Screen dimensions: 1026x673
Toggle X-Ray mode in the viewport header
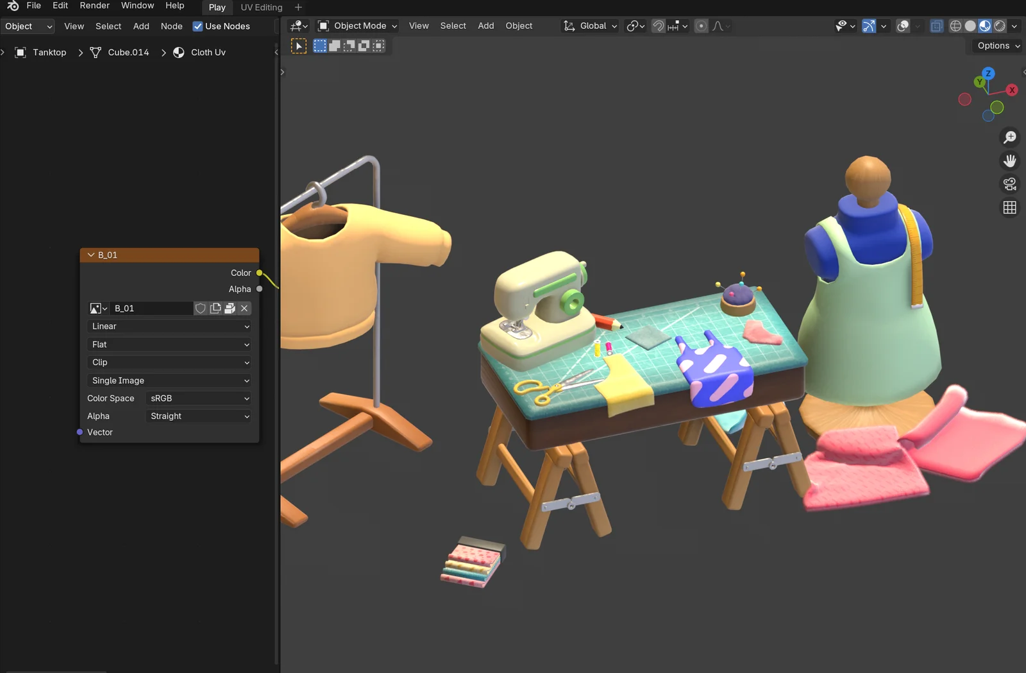937,26
